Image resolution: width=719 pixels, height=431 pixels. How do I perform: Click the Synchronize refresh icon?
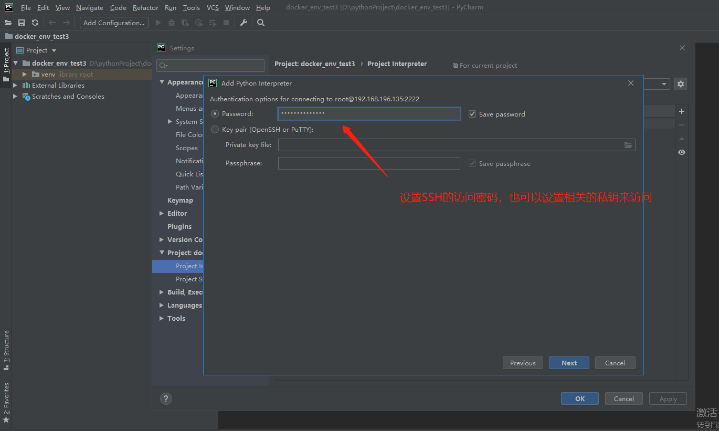click(35, 23)
